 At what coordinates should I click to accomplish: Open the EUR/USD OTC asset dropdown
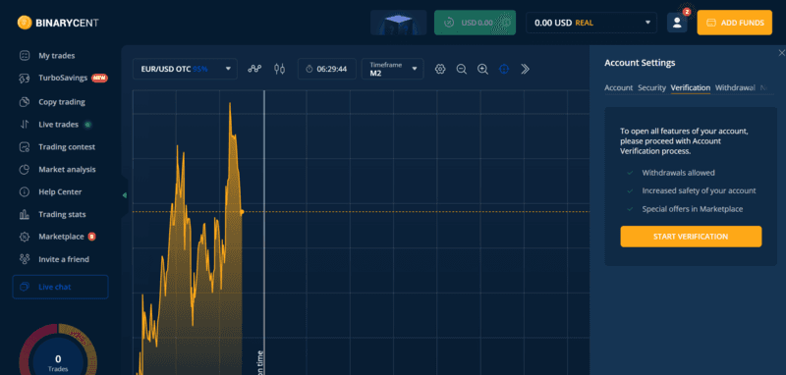point(185,69)
